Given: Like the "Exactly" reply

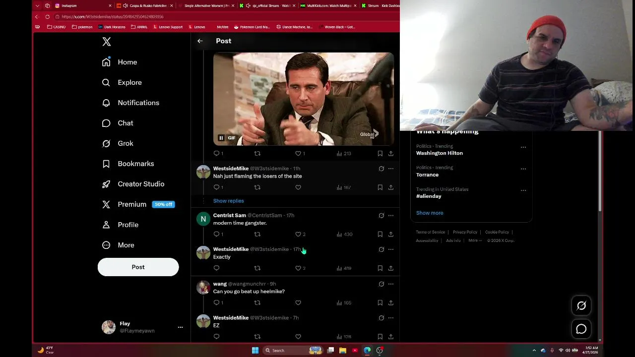Looking at the screenshot, I should (298, 268).
